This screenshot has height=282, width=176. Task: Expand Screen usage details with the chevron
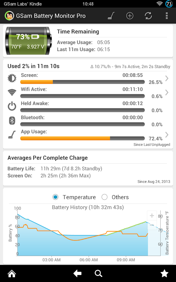[x=167, y=78]
